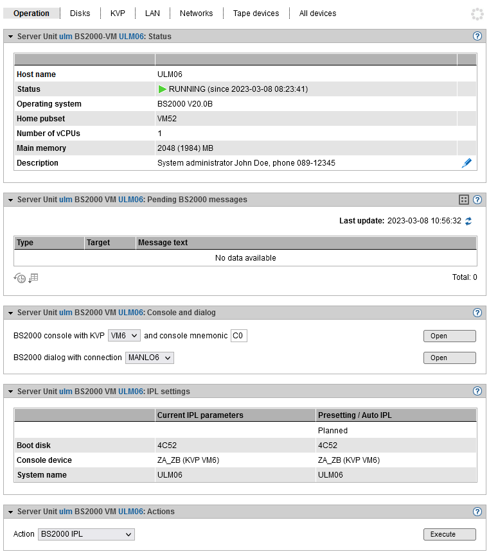This screenshot has height=554, width=489.
Task: Open help for the IPL settings section
Action: pos(477,392)
